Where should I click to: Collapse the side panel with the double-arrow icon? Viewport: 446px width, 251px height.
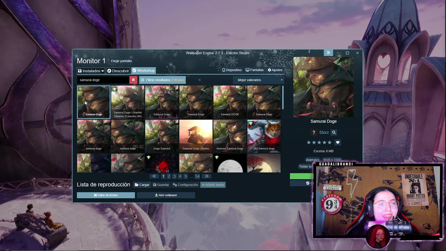pyautogui.click(x=328, y=53)
